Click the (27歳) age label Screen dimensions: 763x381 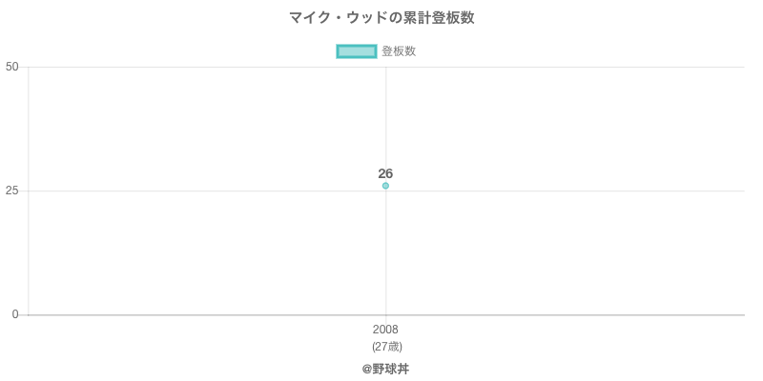tap(386, 346)
